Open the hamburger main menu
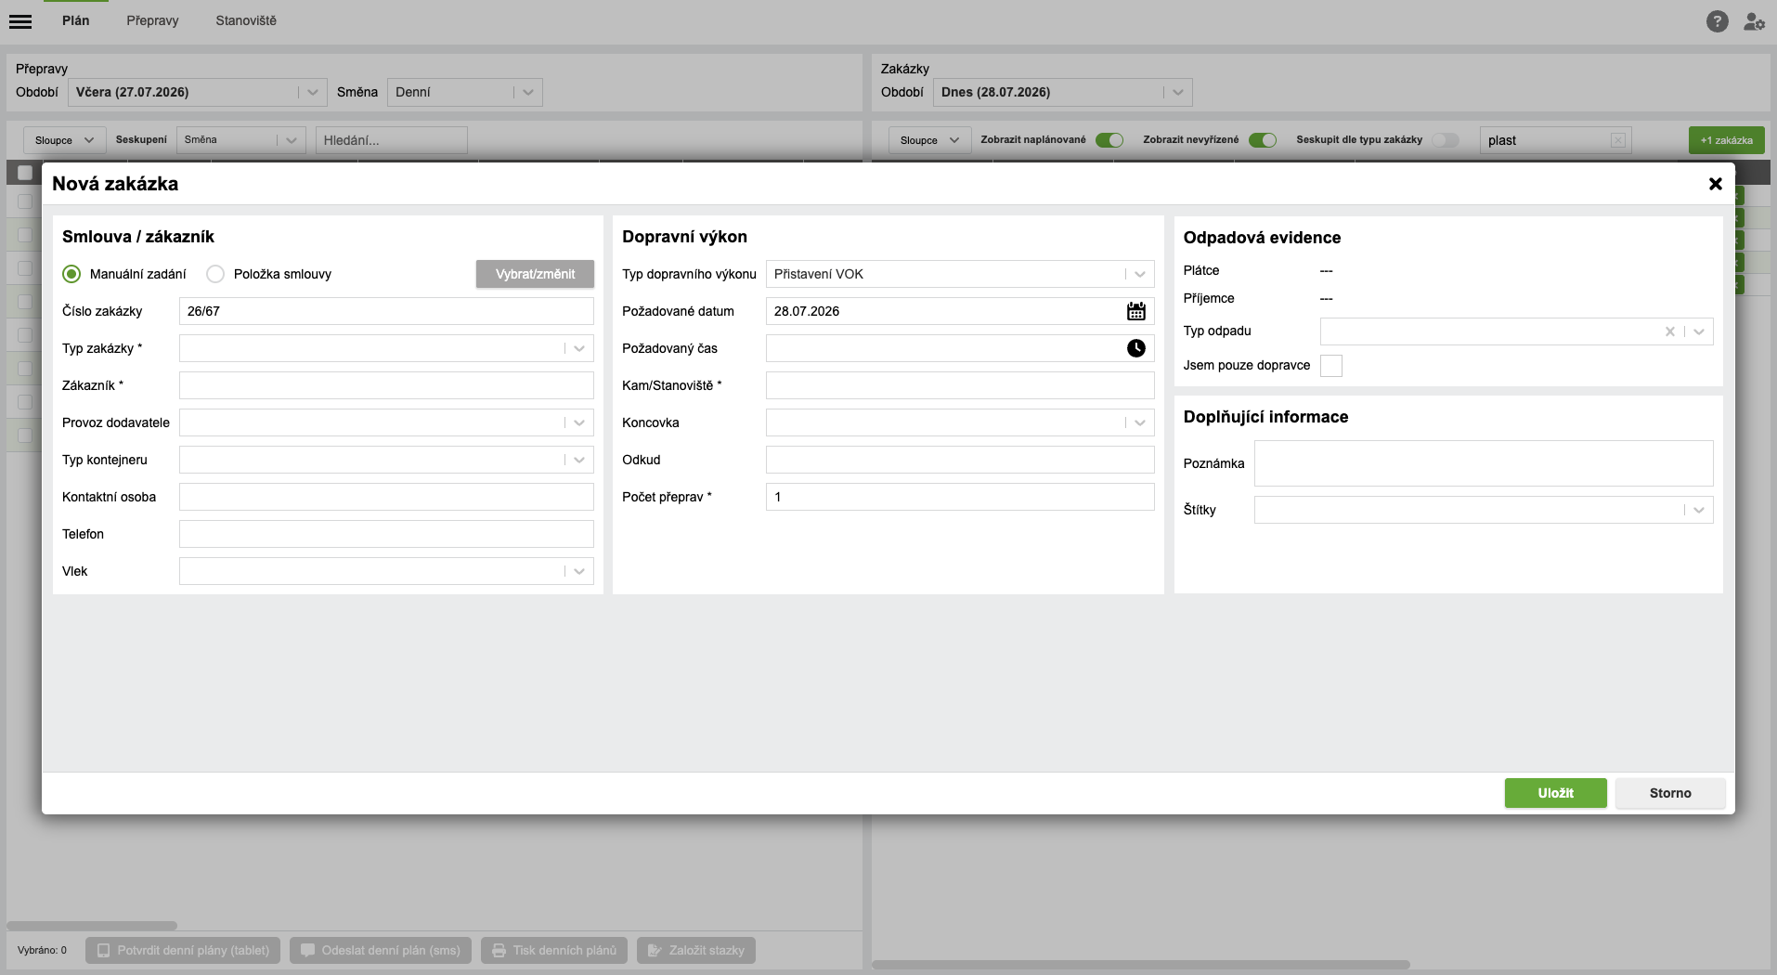Image resolution: width=1777 pixels, height=975 pixels. 20,21
